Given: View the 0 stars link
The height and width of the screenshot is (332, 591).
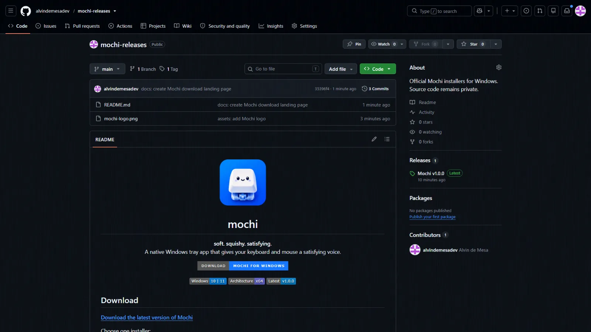Looking at the screenshot, I should pyautogui.click(x=421, y=122).
